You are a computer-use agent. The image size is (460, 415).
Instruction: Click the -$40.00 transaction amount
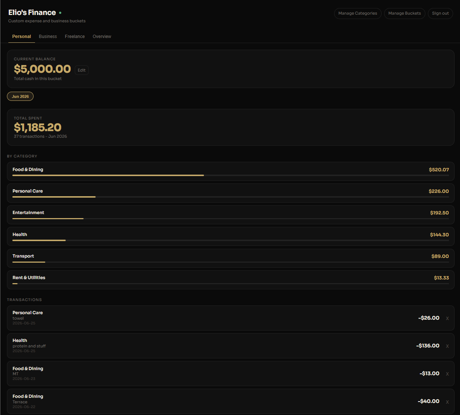(428, 401)
